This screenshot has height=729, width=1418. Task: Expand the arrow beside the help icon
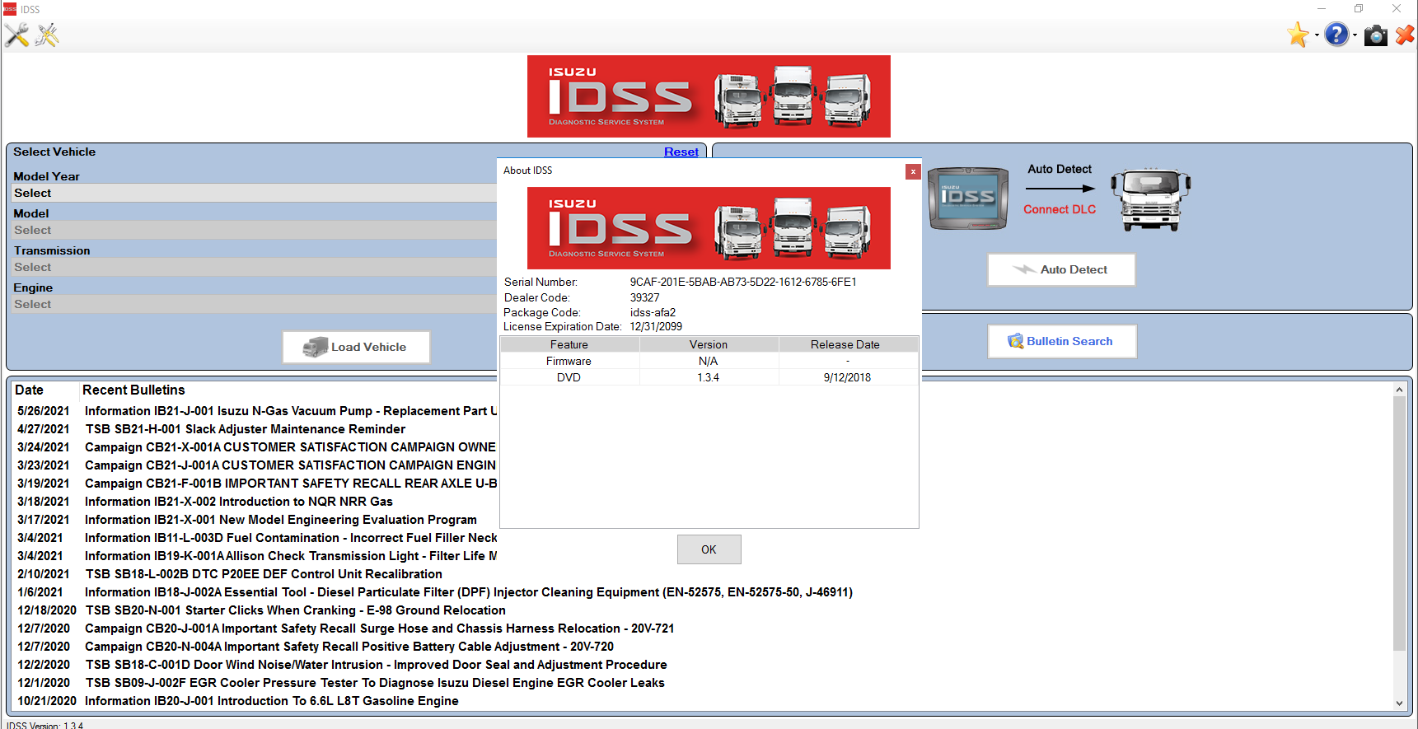[1355, 35]
